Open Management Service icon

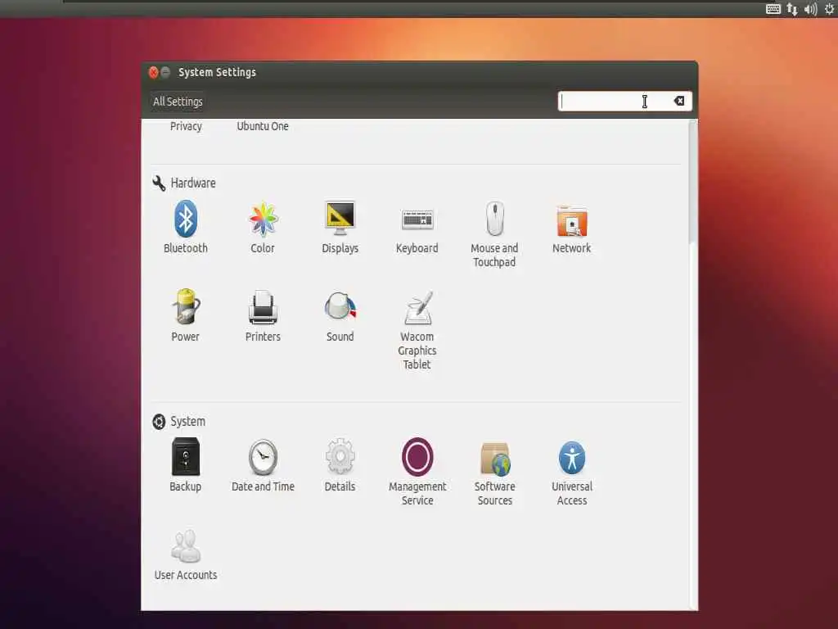417,457
